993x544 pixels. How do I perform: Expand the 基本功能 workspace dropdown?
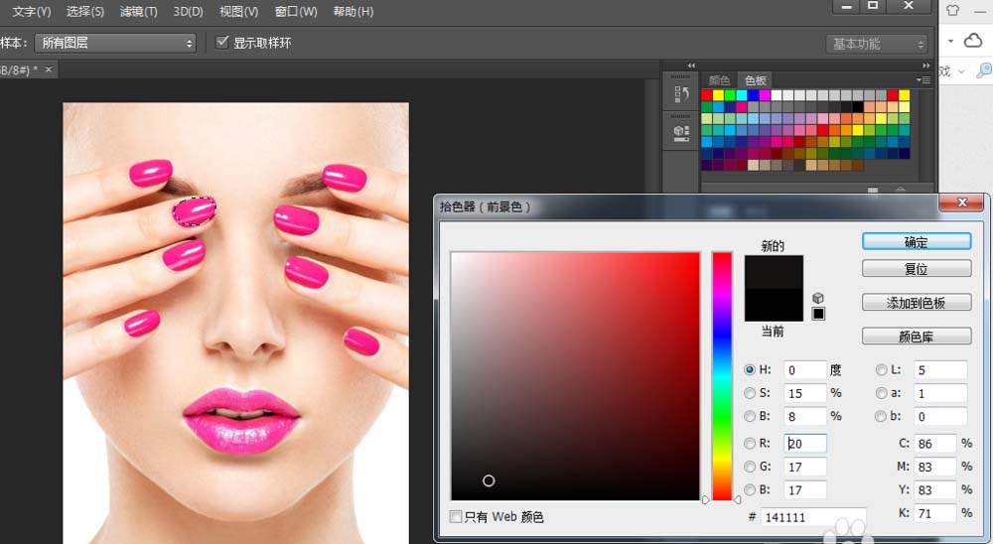[877, 44]
